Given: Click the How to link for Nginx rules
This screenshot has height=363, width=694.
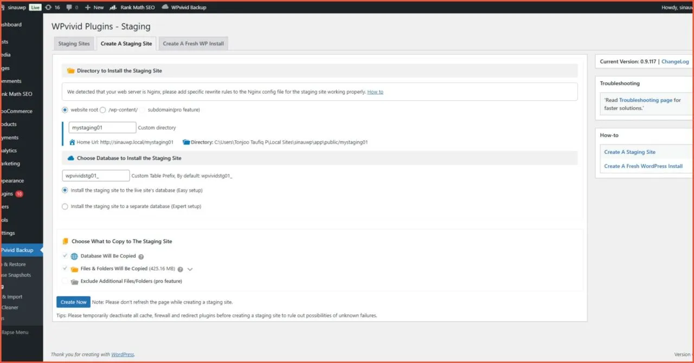Looking at the screenshot, I should click(375, 92).
